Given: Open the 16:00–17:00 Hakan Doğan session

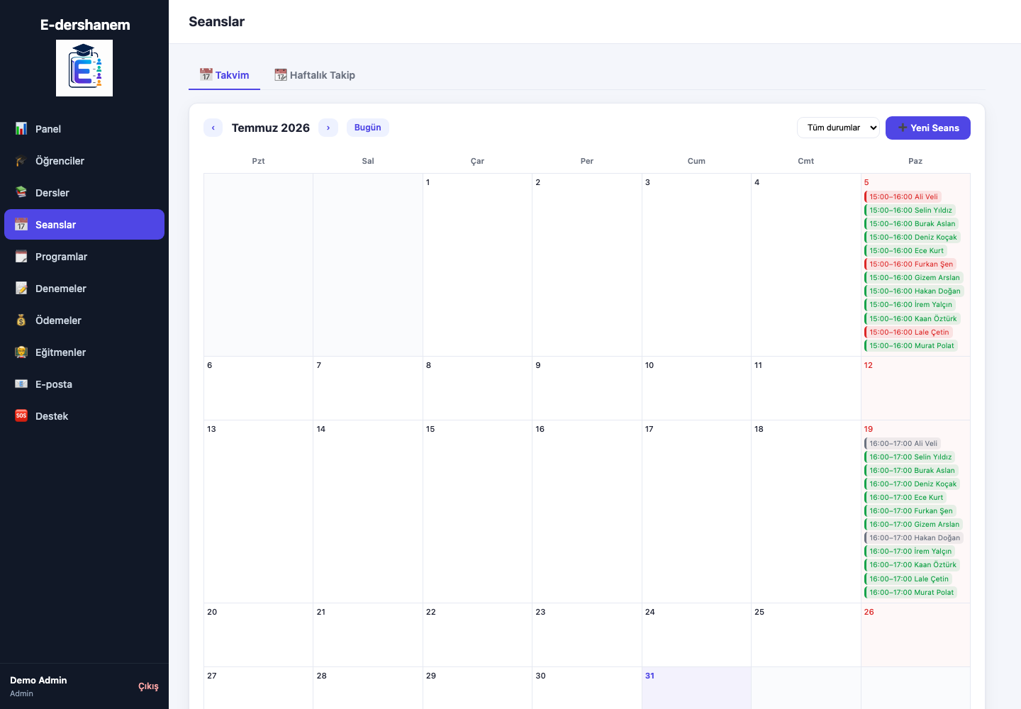Looking at the screenshot, I should click(914, 538).
